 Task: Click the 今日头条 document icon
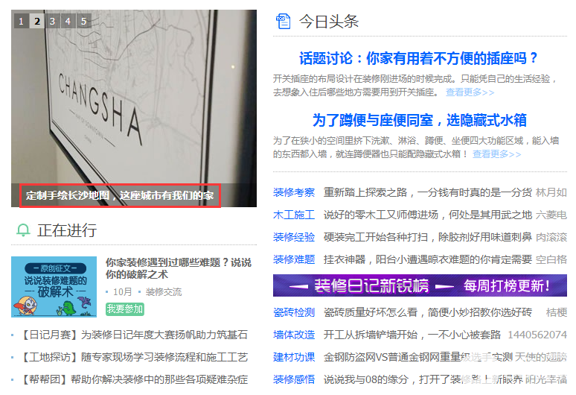click(x=283, y=21)
